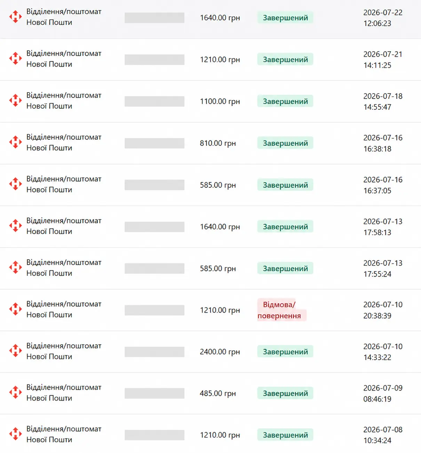This screenshot has width=421, height=453.
Task: Click the red Відмова/повернення status badge
Action: 282,310
